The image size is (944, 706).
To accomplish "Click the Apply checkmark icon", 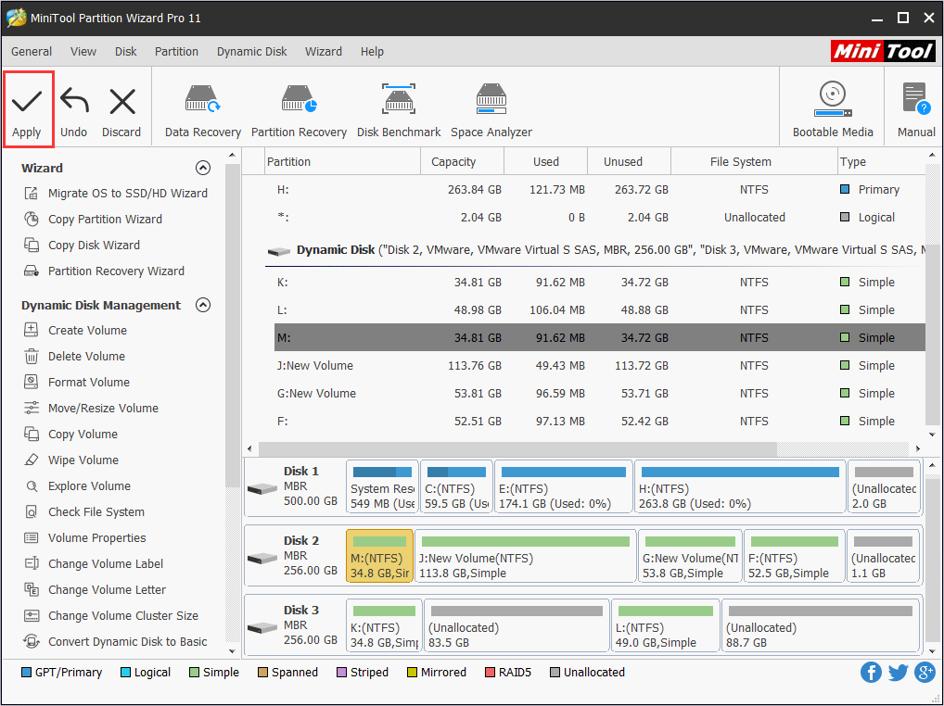I will click(x=27, y=102).
